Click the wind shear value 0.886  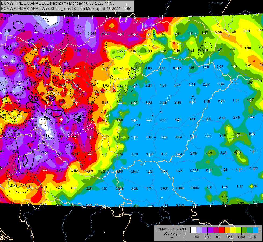point(194,188)
